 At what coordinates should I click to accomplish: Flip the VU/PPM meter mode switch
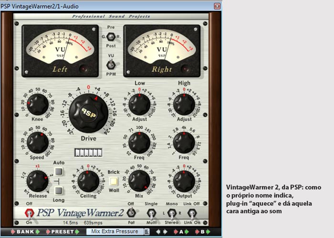coord(111,64)
